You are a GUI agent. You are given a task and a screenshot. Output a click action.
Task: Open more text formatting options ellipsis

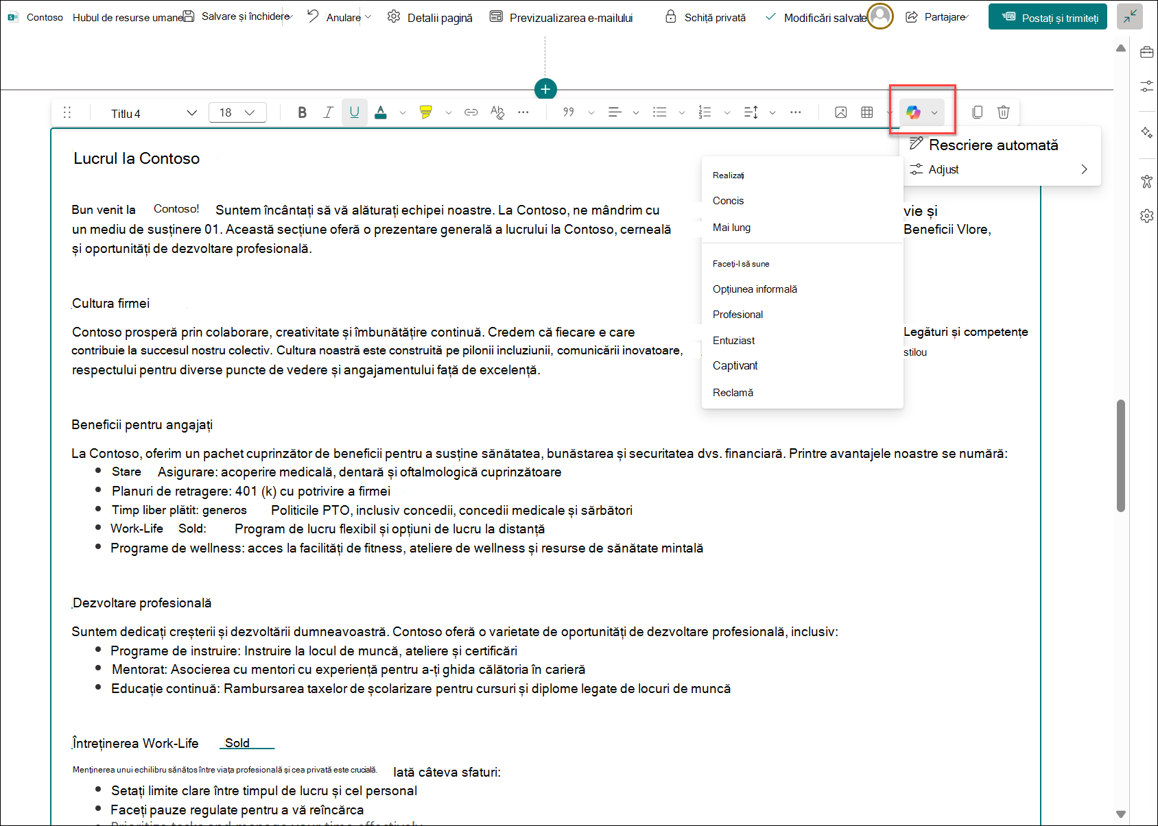(x=523, y=112)
